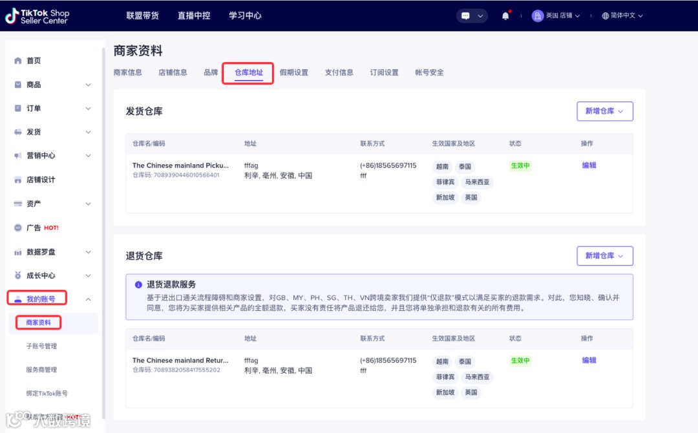Click the 成长中心 medal icon
Image resolution: width=698 pixels, height=433 pixels.
[18, 275]
